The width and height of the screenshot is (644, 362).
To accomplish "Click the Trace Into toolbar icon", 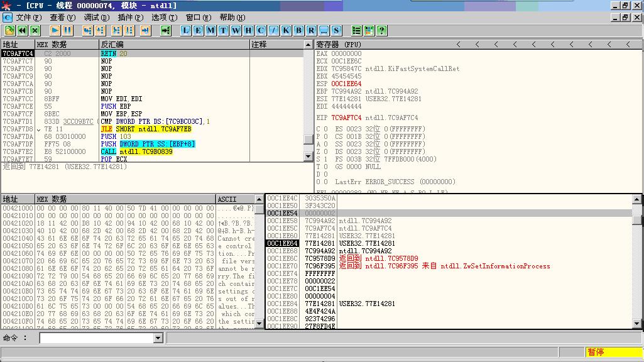I will [x=117, y=30].
